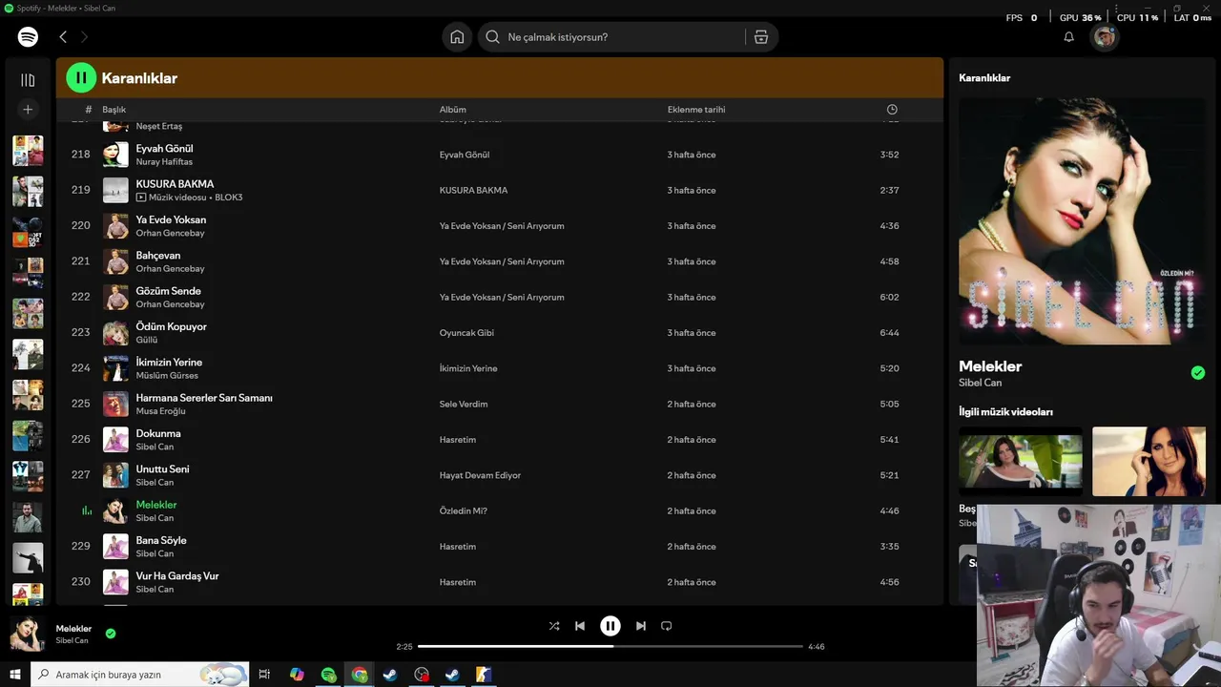Toggle green saved checkmark beside Melekler panel title
The image size is (1221, 687).
[x=1198, y=373]
